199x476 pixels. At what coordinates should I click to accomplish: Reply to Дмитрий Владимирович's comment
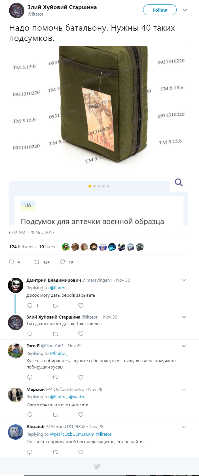pyautogui.click(x=30, y=306)
